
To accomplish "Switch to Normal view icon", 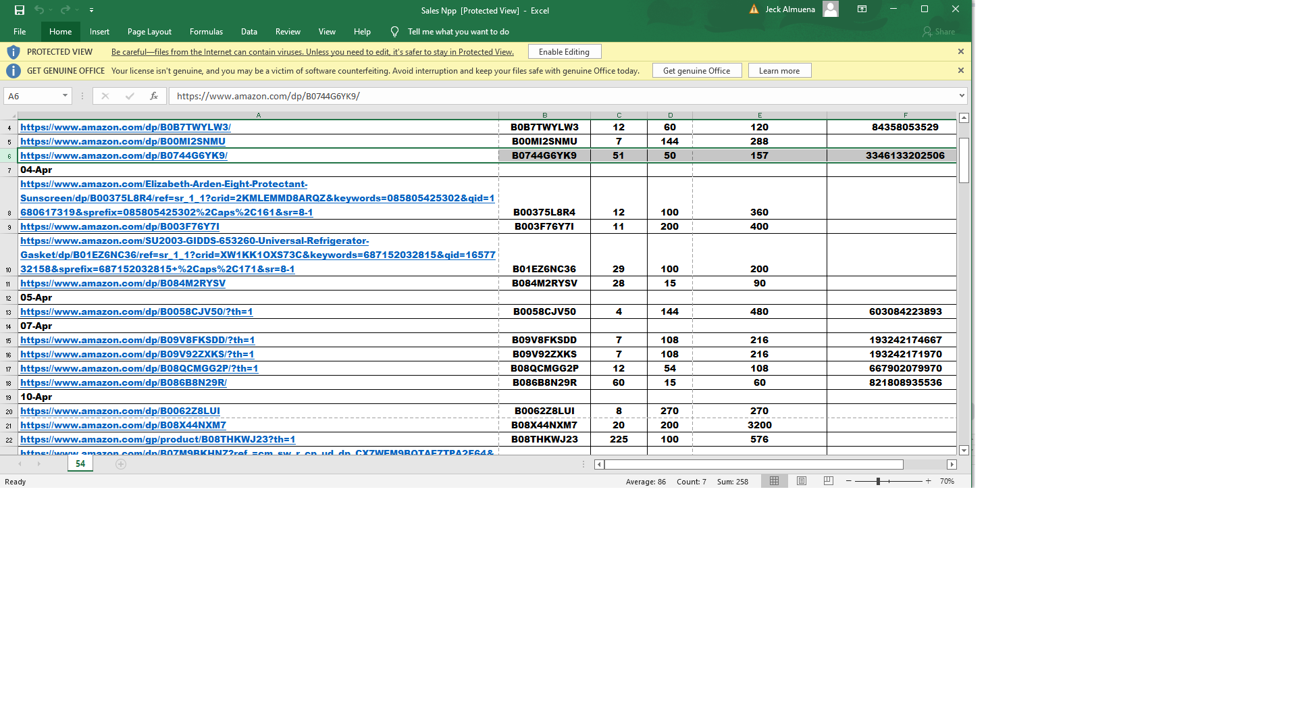I will [x=775, y=481].
